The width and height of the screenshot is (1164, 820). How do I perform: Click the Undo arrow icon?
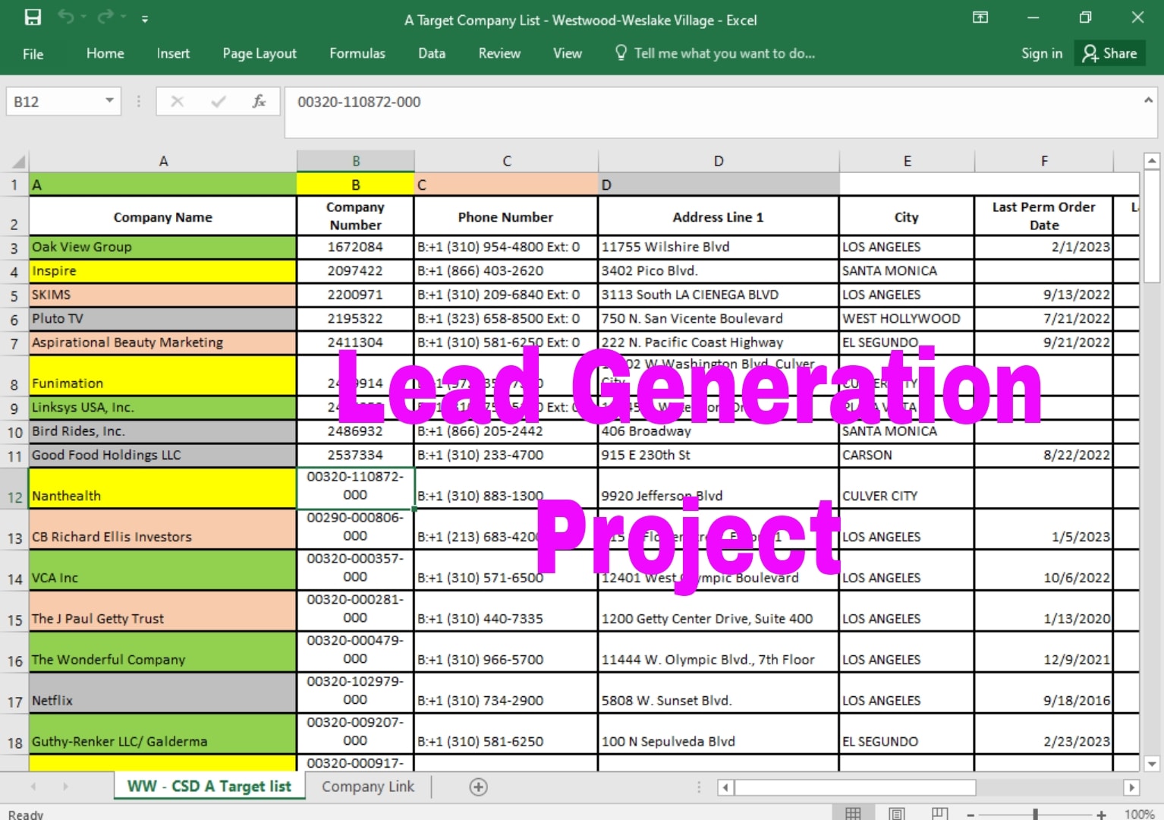point(66,17)
